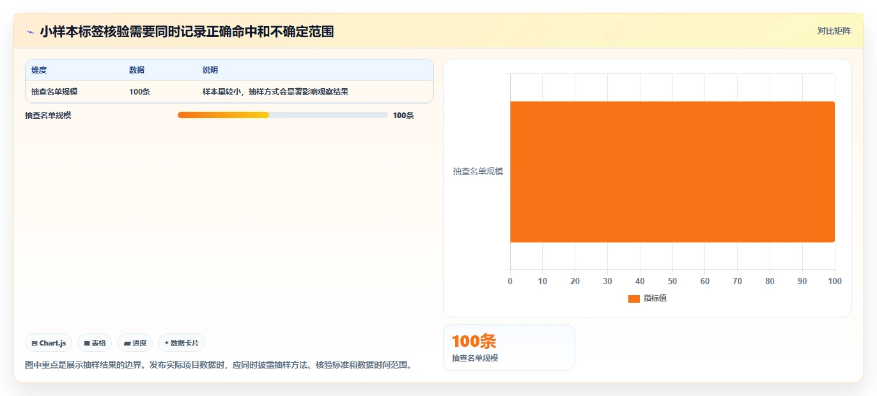Click the 100条 label beside progress bar
The image size is (877, 396).
[x=403, y=116]
